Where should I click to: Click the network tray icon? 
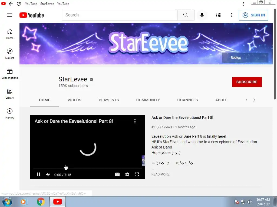243,202
